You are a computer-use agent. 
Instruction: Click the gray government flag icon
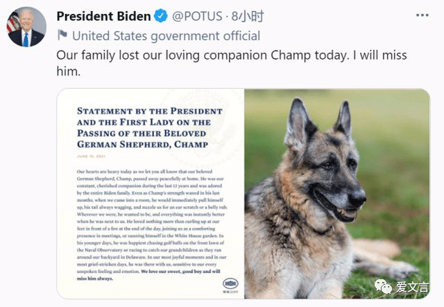click(62, 35)
